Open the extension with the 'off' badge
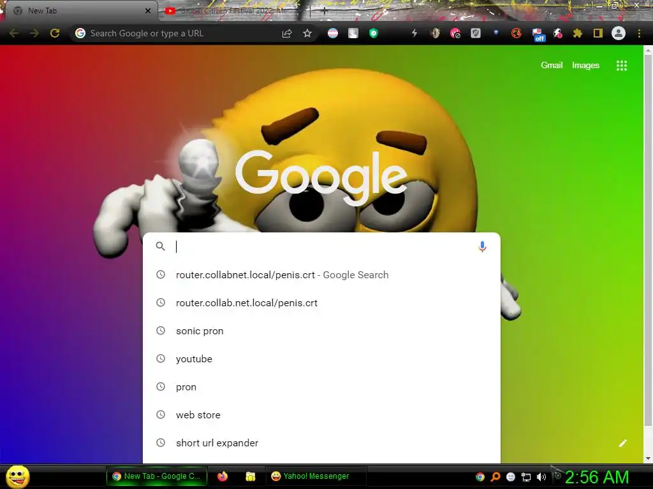The height and width of the screenshot is (489, 653). [x=537, y=34]
